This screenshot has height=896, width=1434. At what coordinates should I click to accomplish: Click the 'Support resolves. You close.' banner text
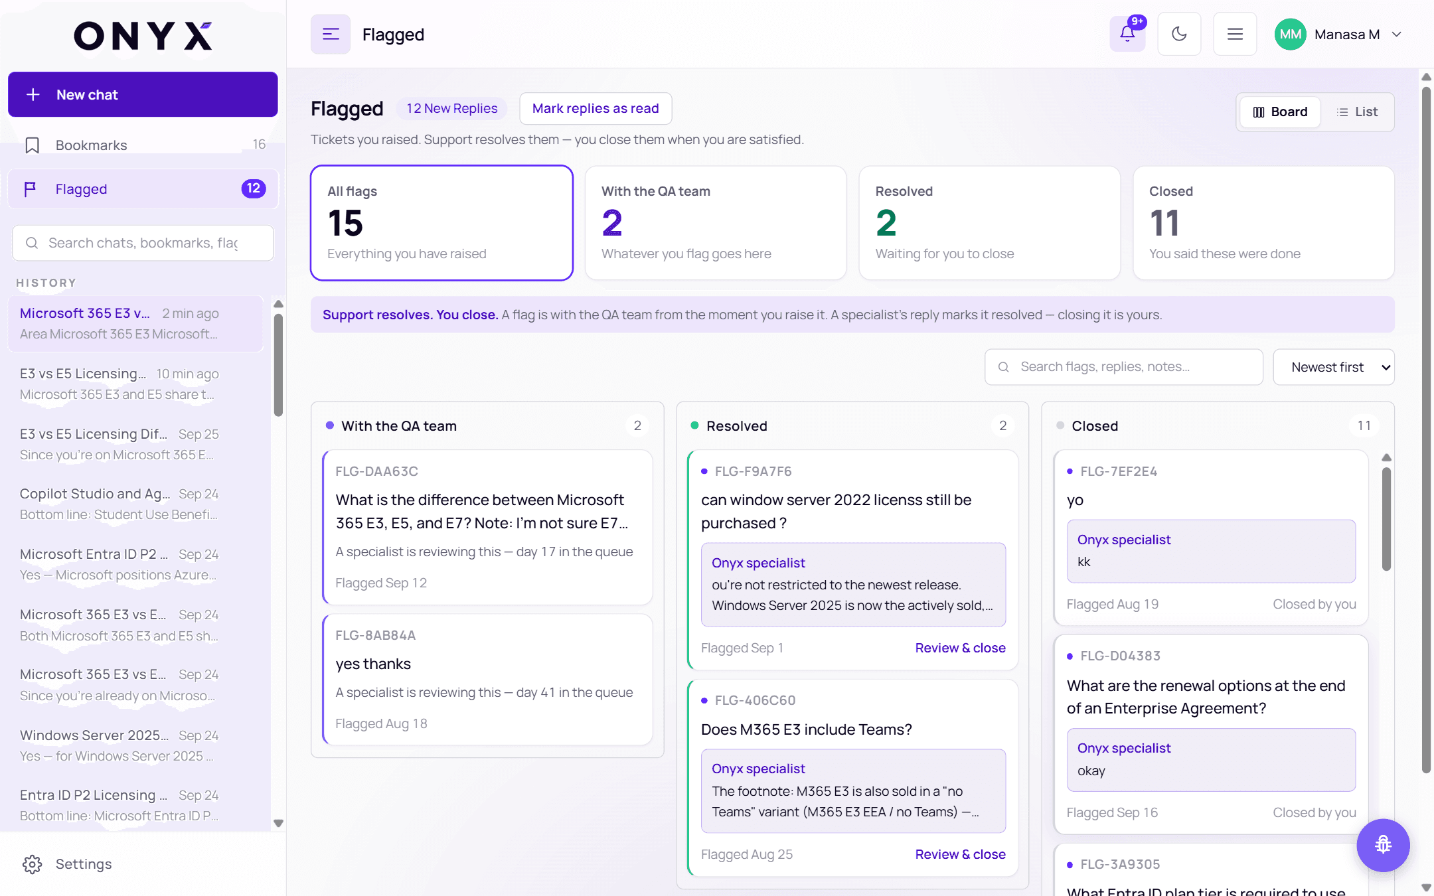(410, 315)
